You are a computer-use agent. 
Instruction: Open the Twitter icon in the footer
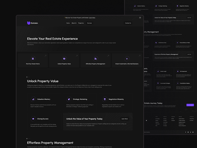tap(191, 132)
